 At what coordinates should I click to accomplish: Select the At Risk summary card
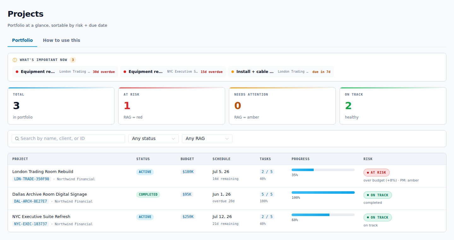click(172, 106)
